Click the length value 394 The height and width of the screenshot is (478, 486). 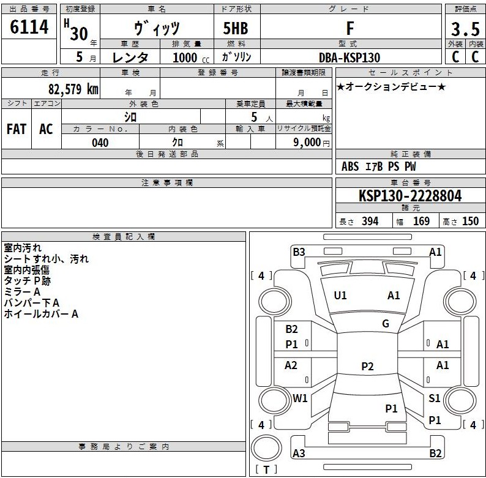(370, 221)
